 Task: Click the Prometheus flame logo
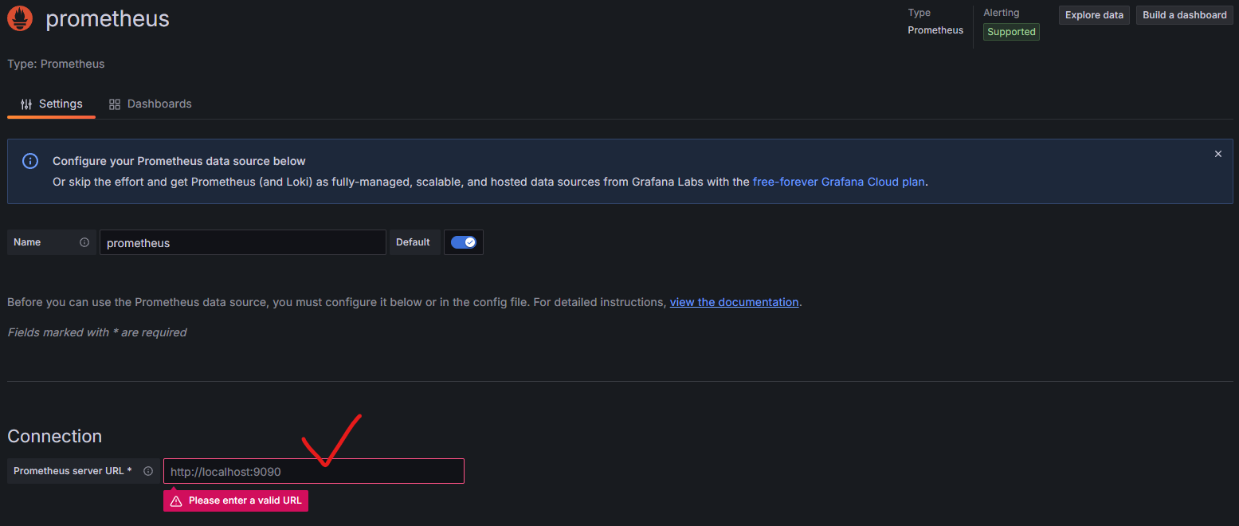click(19, 18)
